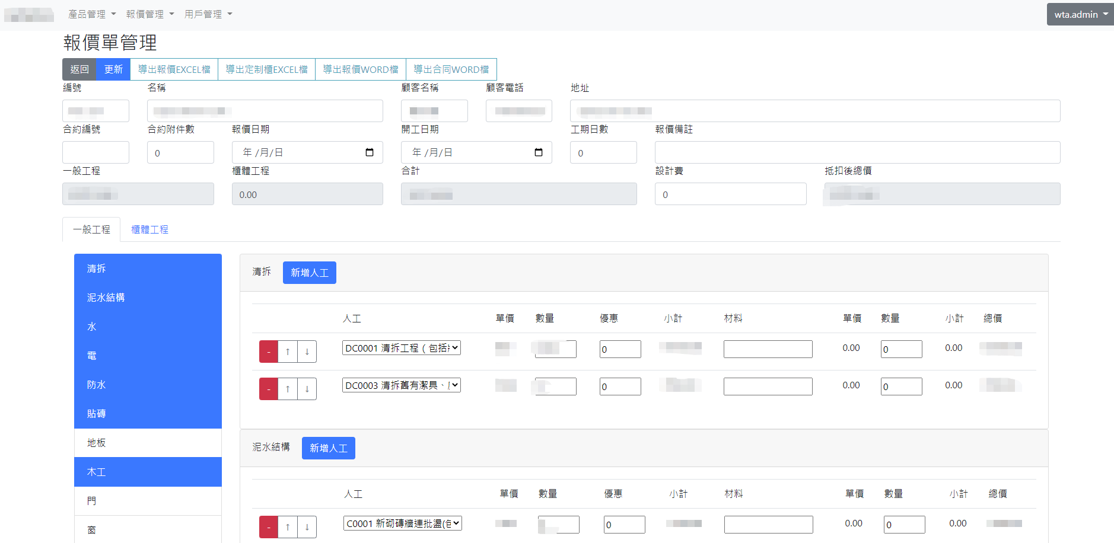Click the 優惠 field in DC0001 row
This screenshot has height=543, width=1114.
pyautogui.click(x=620, y=349)
